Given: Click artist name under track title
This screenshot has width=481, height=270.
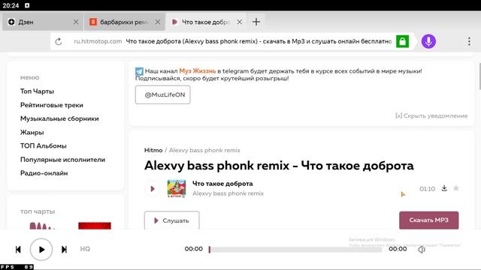Looking at the screenshot, I should 228,193.
